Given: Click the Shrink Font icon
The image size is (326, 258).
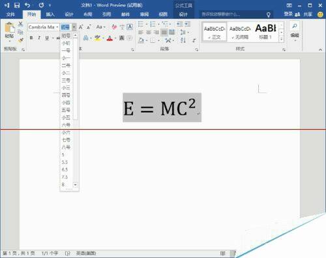Looking at the screenshot, I should (89, 27).
